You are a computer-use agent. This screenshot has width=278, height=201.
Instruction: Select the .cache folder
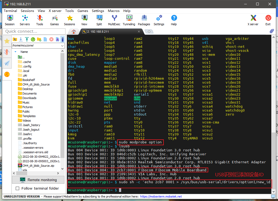click(x=24, y=62)
